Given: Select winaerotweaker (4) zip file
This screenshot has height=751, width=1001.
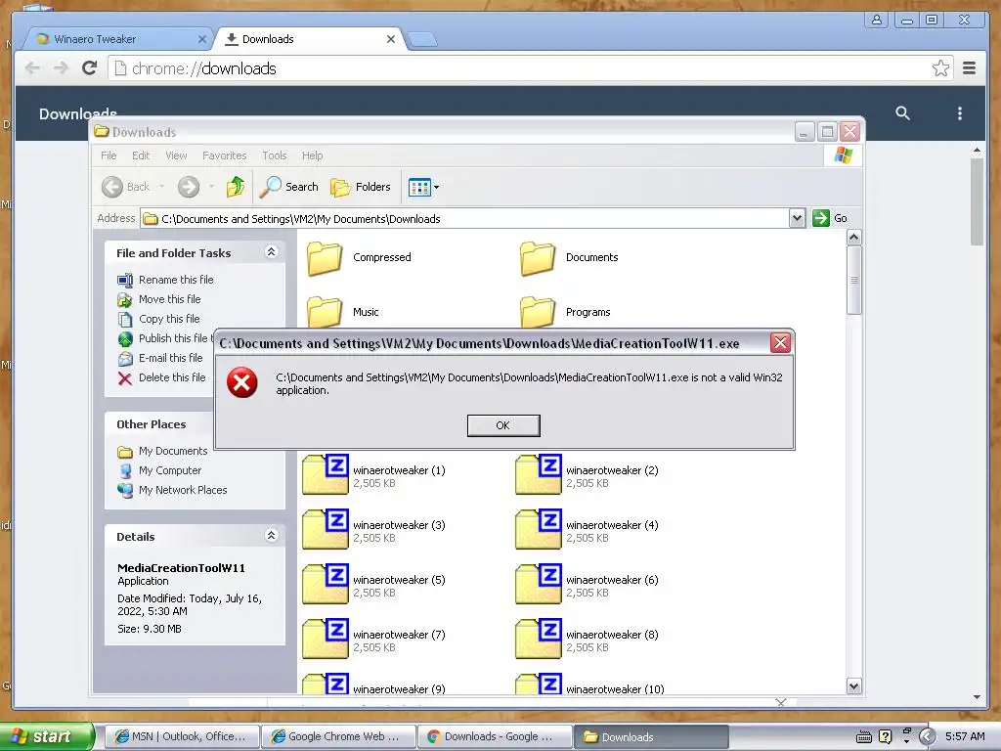Looking at the screenshot, I should pyautogui.click(x=587, y=530).
